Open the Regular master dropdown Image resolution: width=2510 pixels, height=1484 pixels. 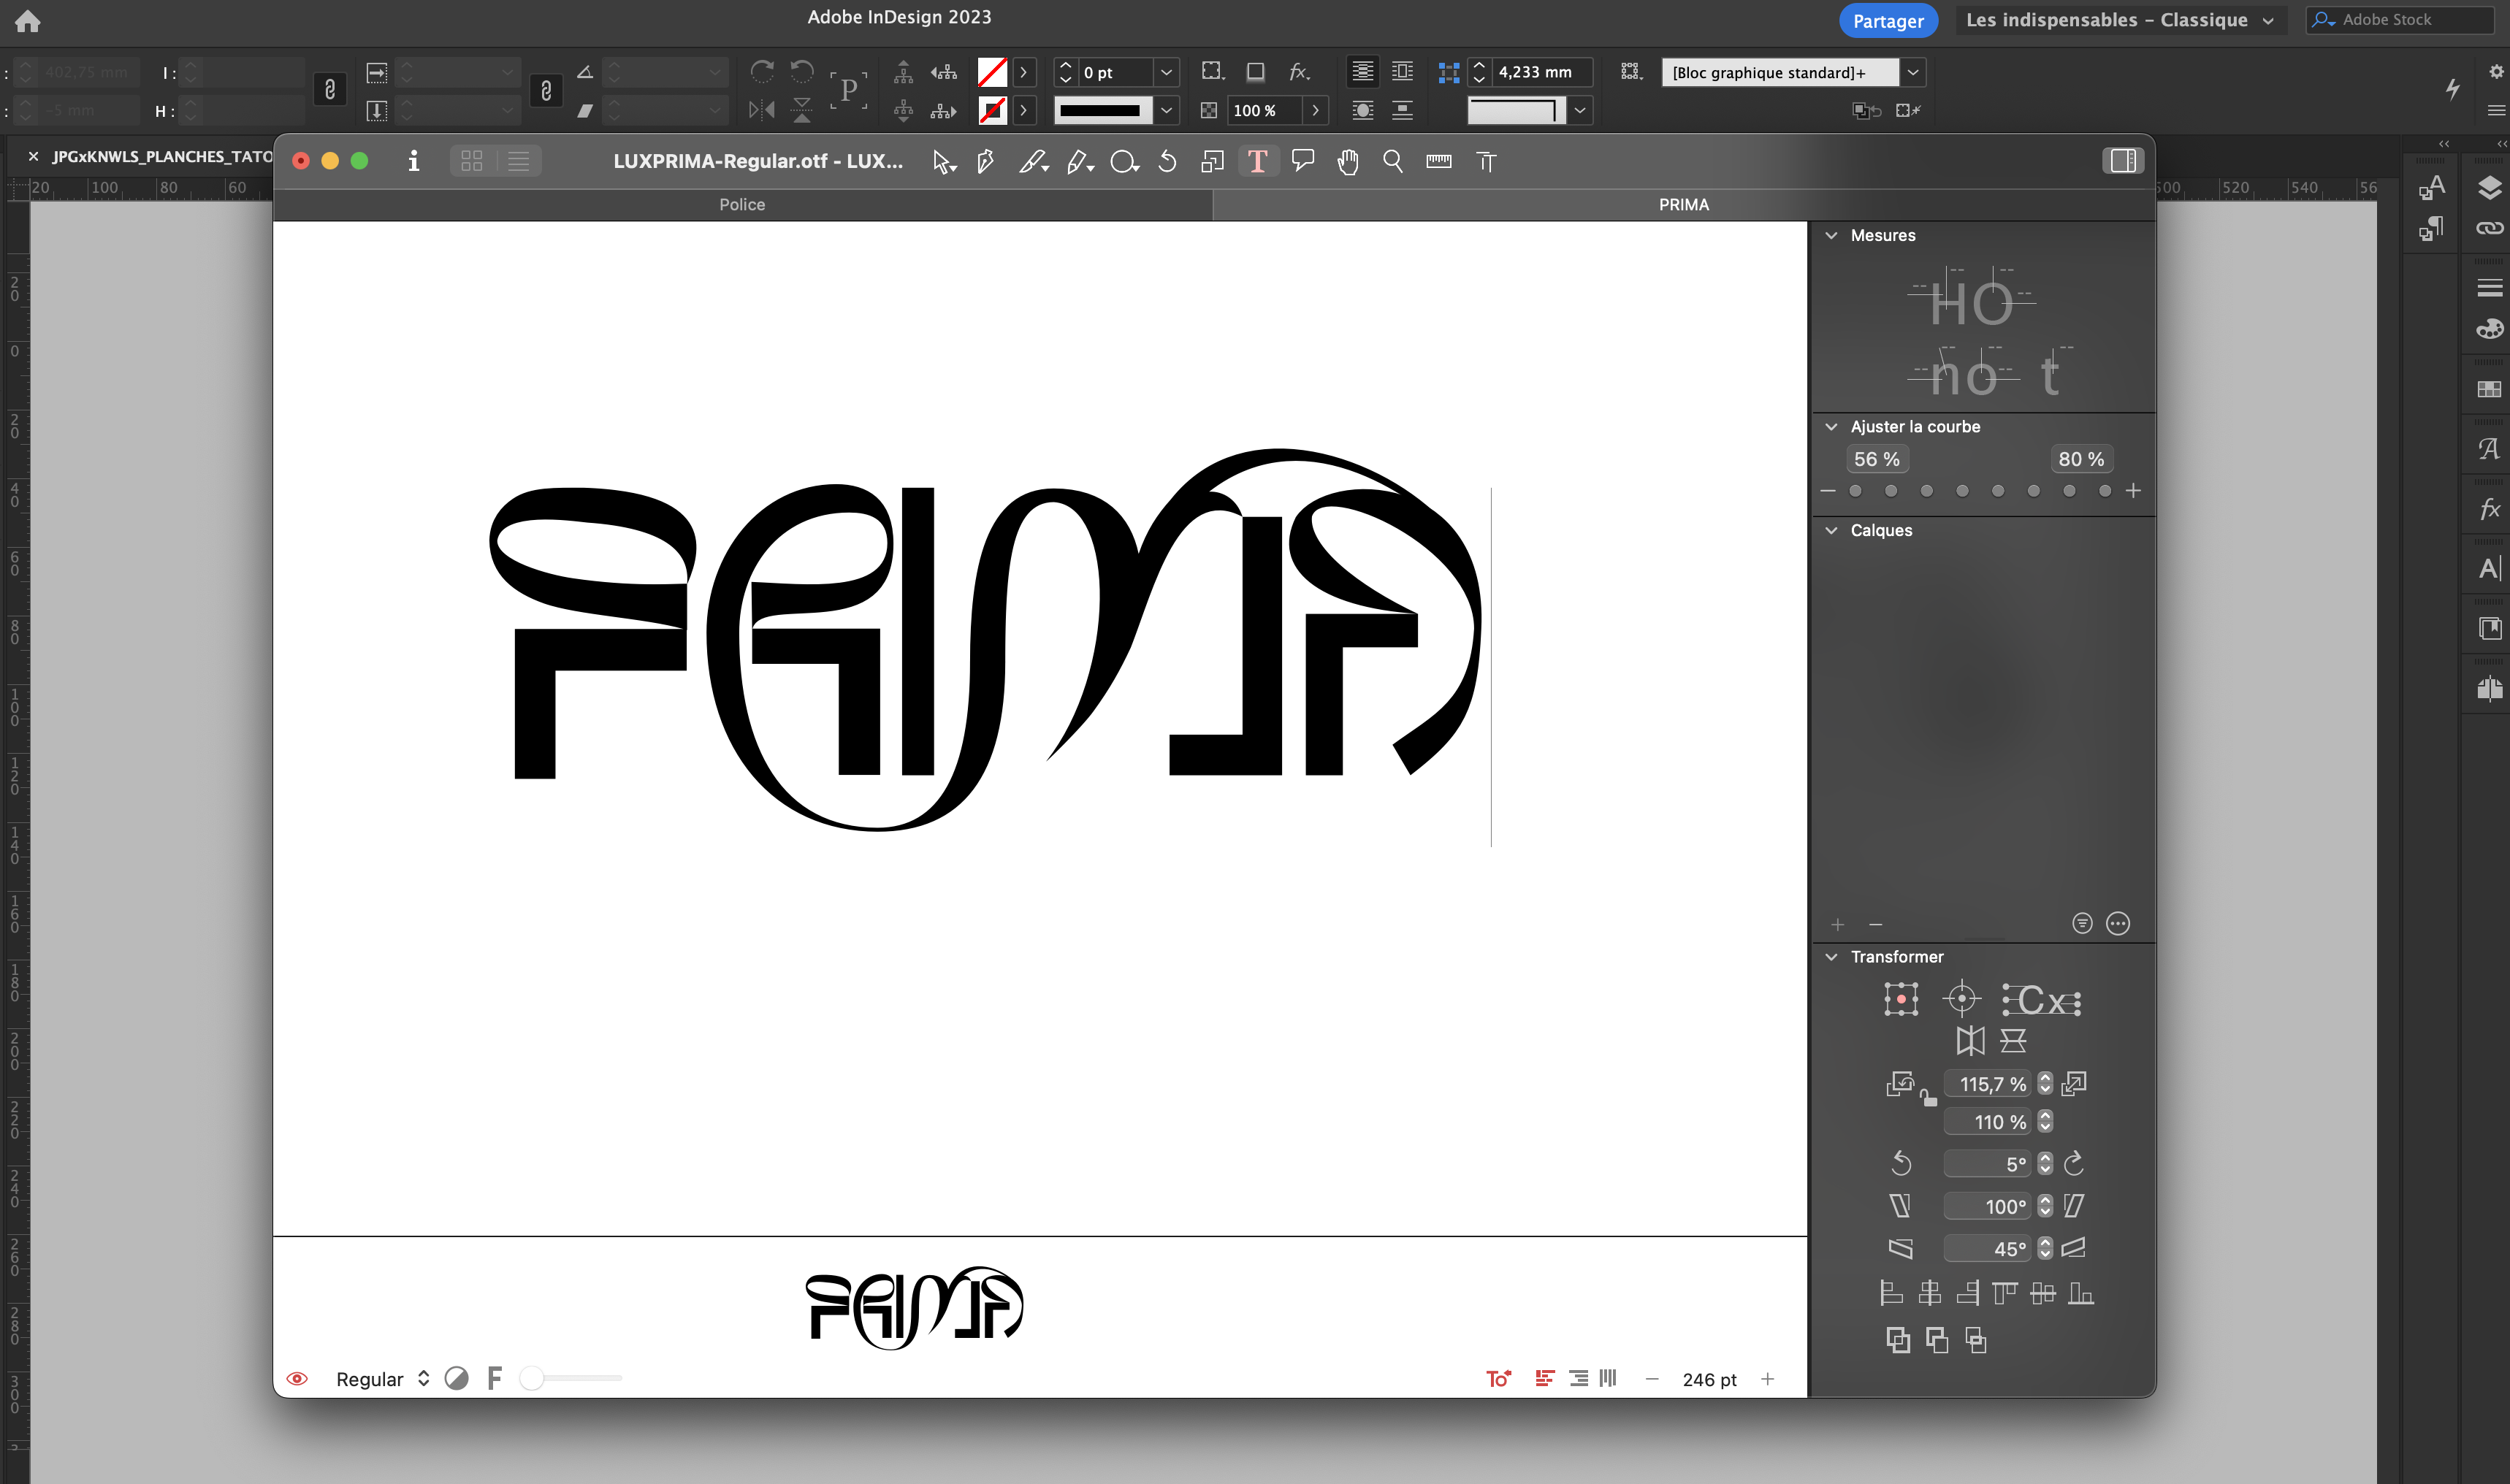(x=383, y=1379)
